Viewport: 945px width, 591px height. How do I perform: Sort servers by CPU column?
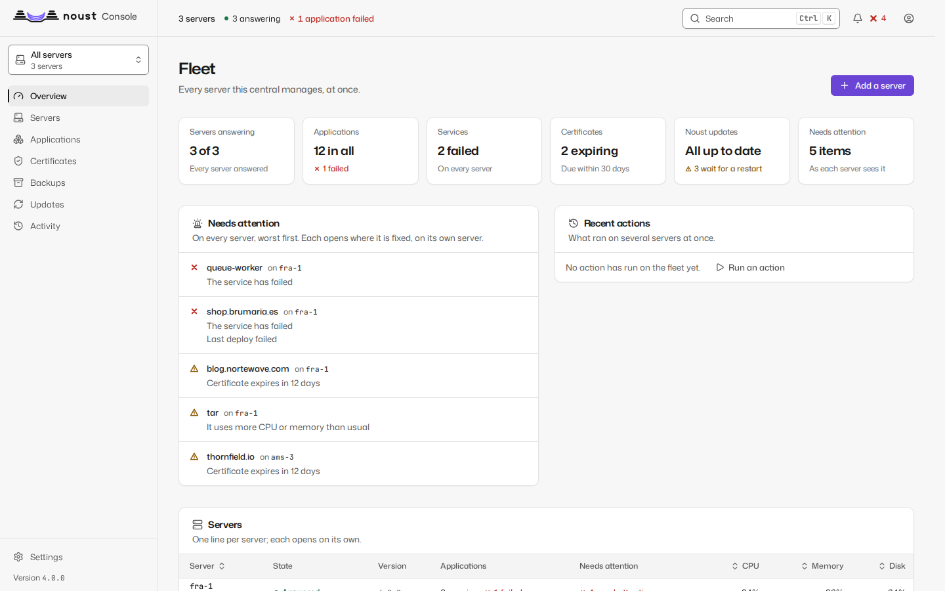[x=745, y=566]
